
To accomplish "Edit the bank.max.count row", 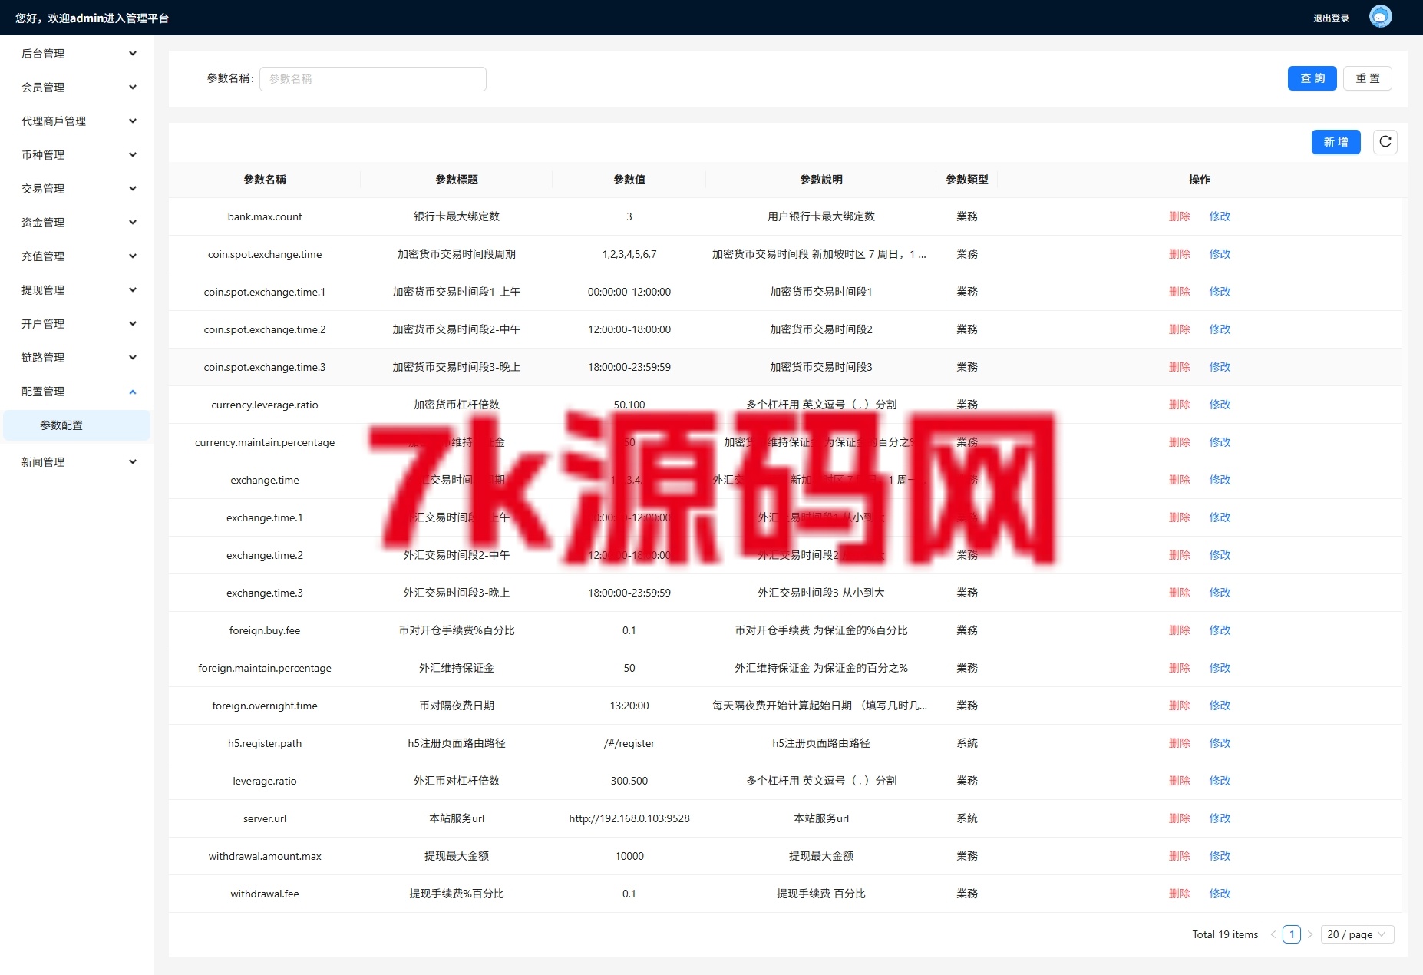I will click(1220, 216).
